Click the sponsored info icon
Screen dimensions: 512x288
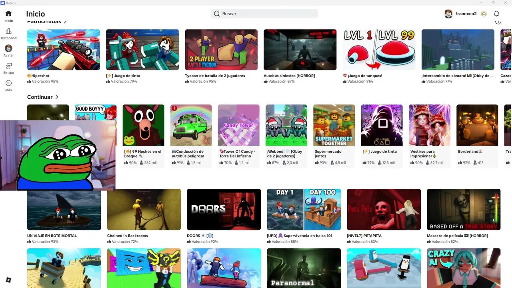click(498, 22)
